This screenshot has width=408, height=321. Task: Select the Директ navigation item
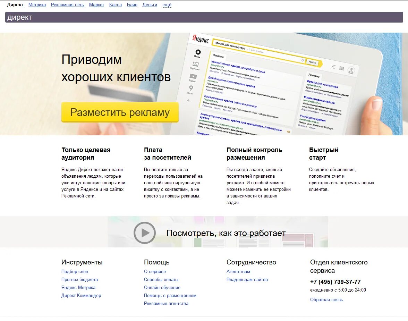pos(15,5)
